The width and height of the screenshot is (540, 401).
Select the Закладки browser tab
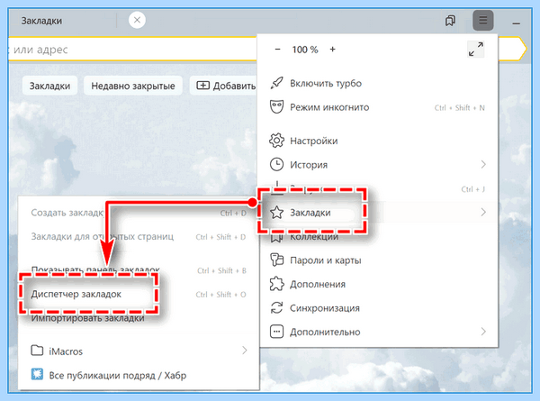tap(63, 21)
